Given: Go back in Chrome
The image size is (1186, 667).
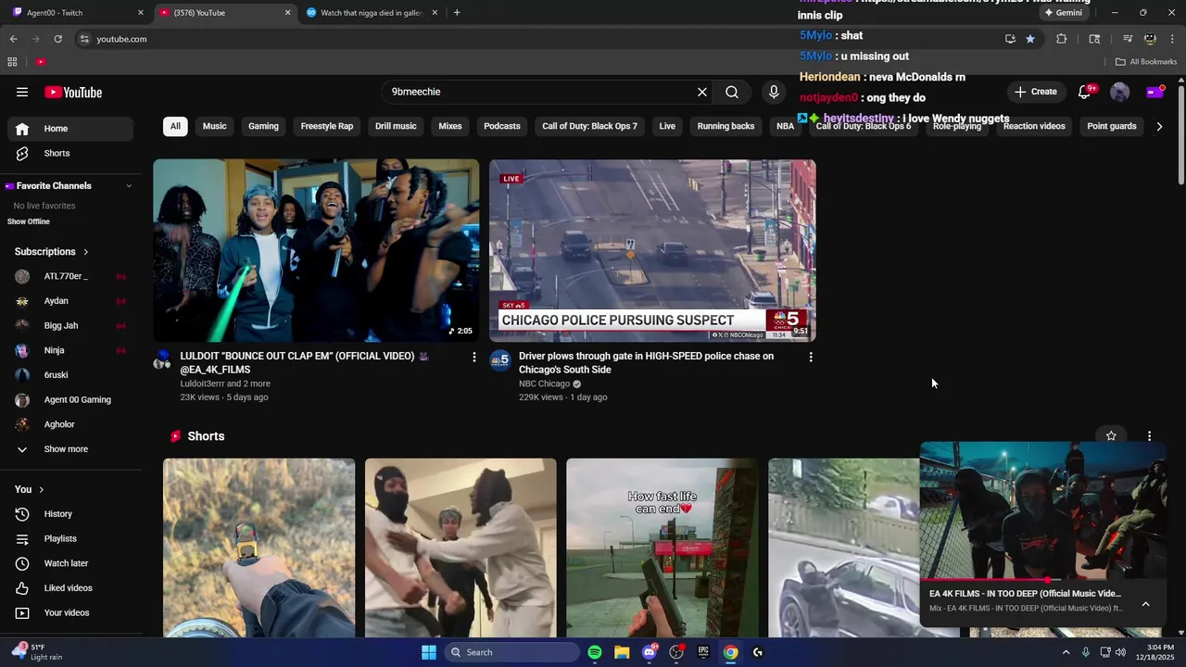Looking at the screenshot, I should pos(13,39).
